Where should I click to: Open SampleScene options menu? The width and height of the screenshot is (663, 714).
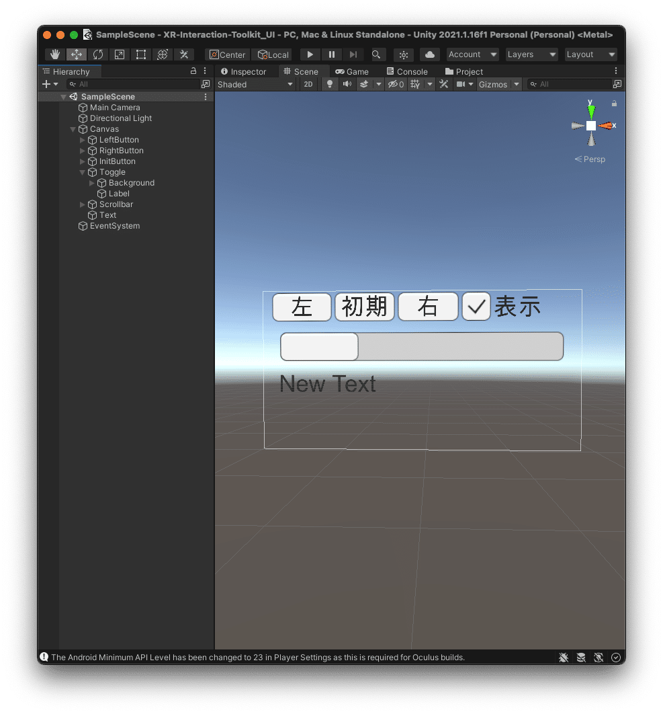206,97
